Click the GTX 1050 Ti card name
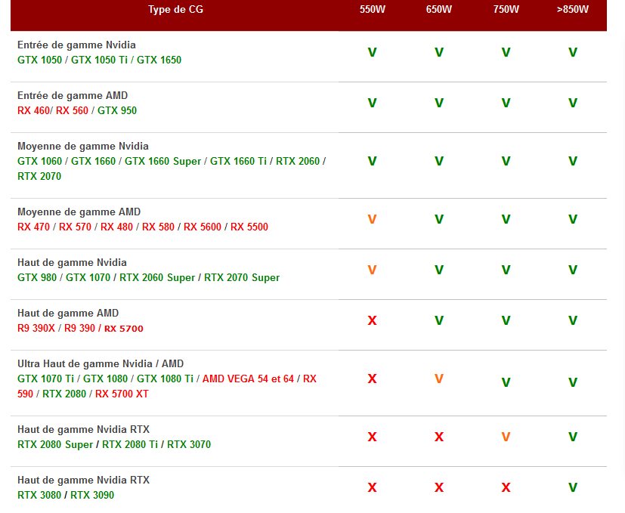 tap(99, 60)
